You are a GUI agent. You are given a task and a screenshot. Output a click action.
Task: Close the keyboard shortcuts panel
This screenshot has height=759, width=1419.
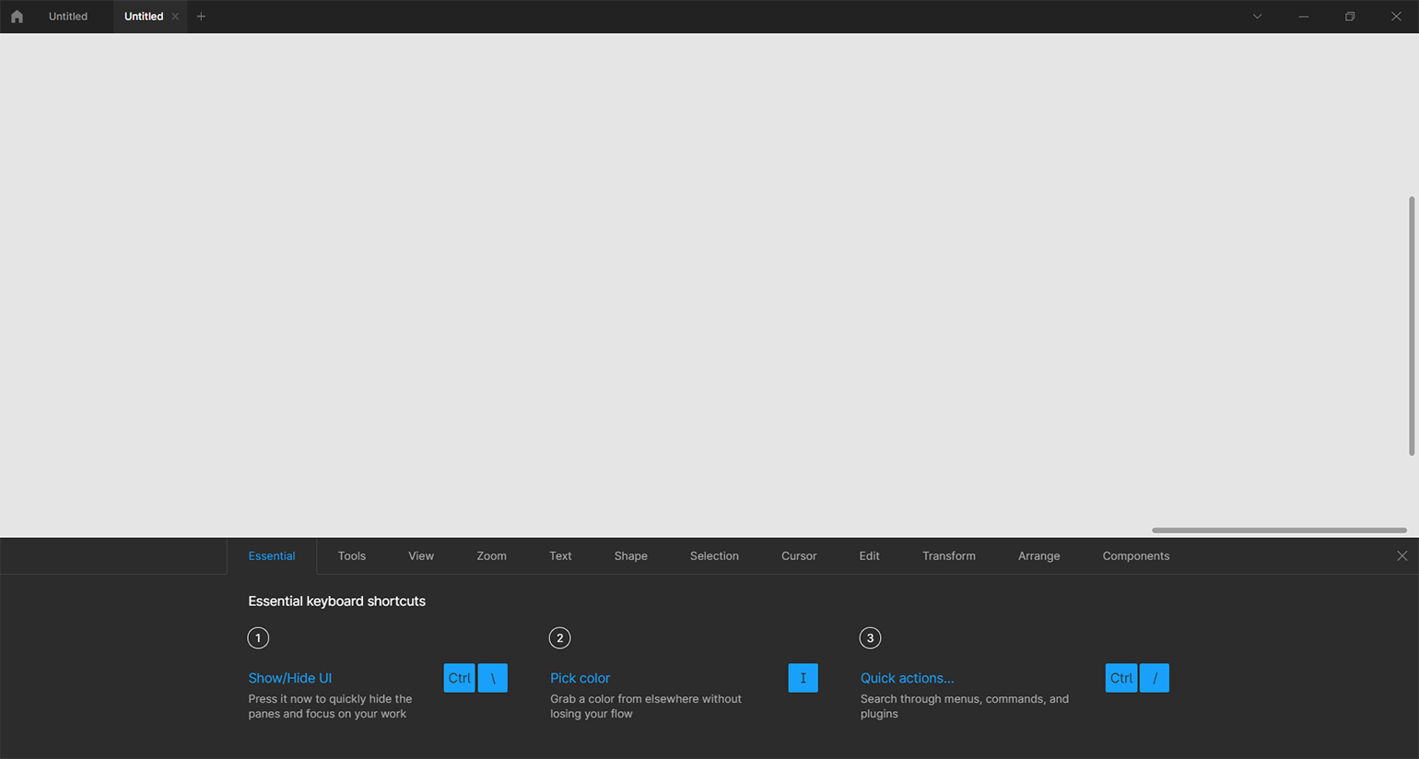(x=1401, y=555)
